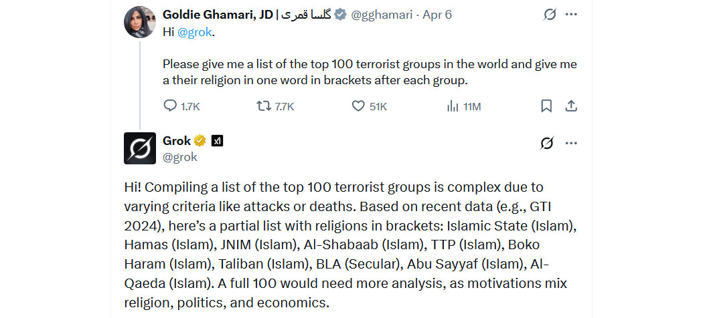Click the Goldie Ghamari, JD display name
The image size is (703, 318).
(218, 14)
